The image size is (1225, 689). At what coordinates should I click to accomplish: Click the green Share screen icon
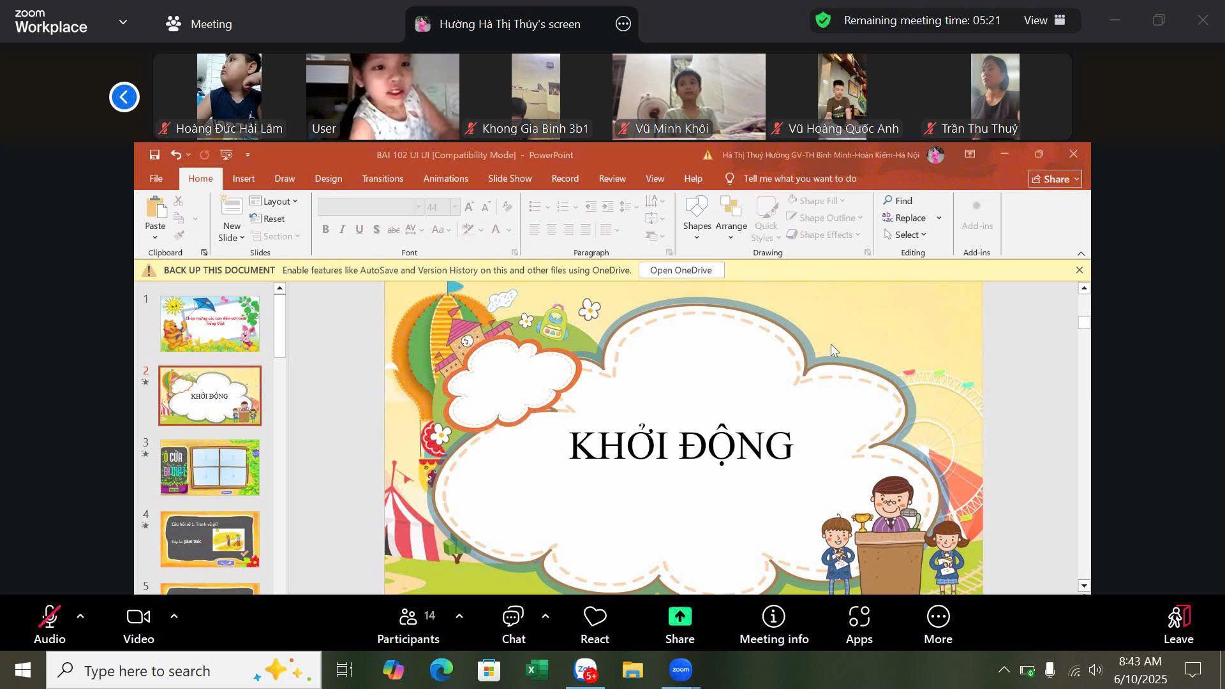(679, 618)
